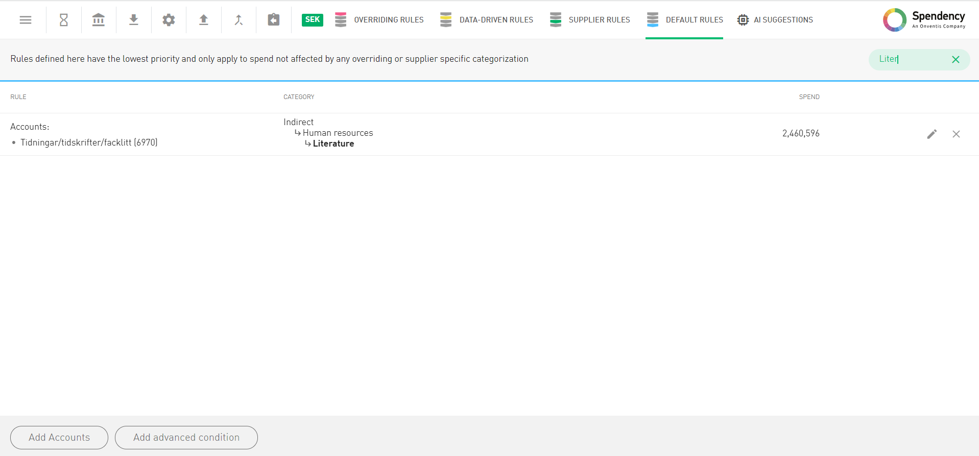Click the Add advanced condition button
This screenshot has width=979, height=456.
(186, 438)
